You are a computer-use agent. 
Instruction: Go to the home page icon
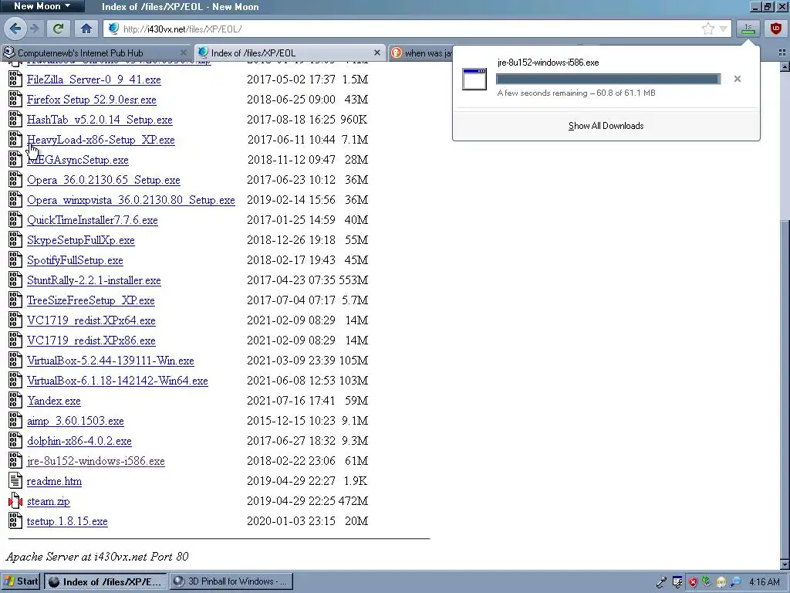click(x=86, y=29)
